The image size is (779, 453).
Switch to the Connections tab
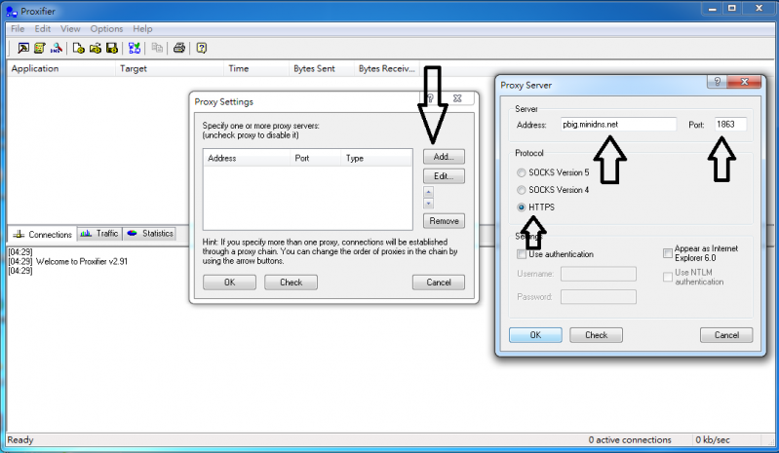tap(43, 234)
